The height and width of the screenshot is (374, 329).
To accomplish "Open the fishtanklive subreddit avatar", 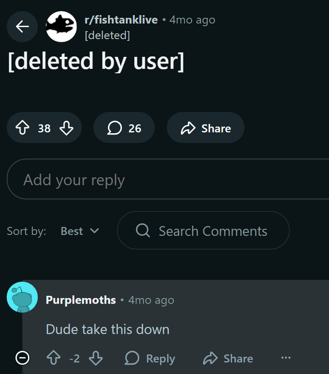I will [61, 27].
